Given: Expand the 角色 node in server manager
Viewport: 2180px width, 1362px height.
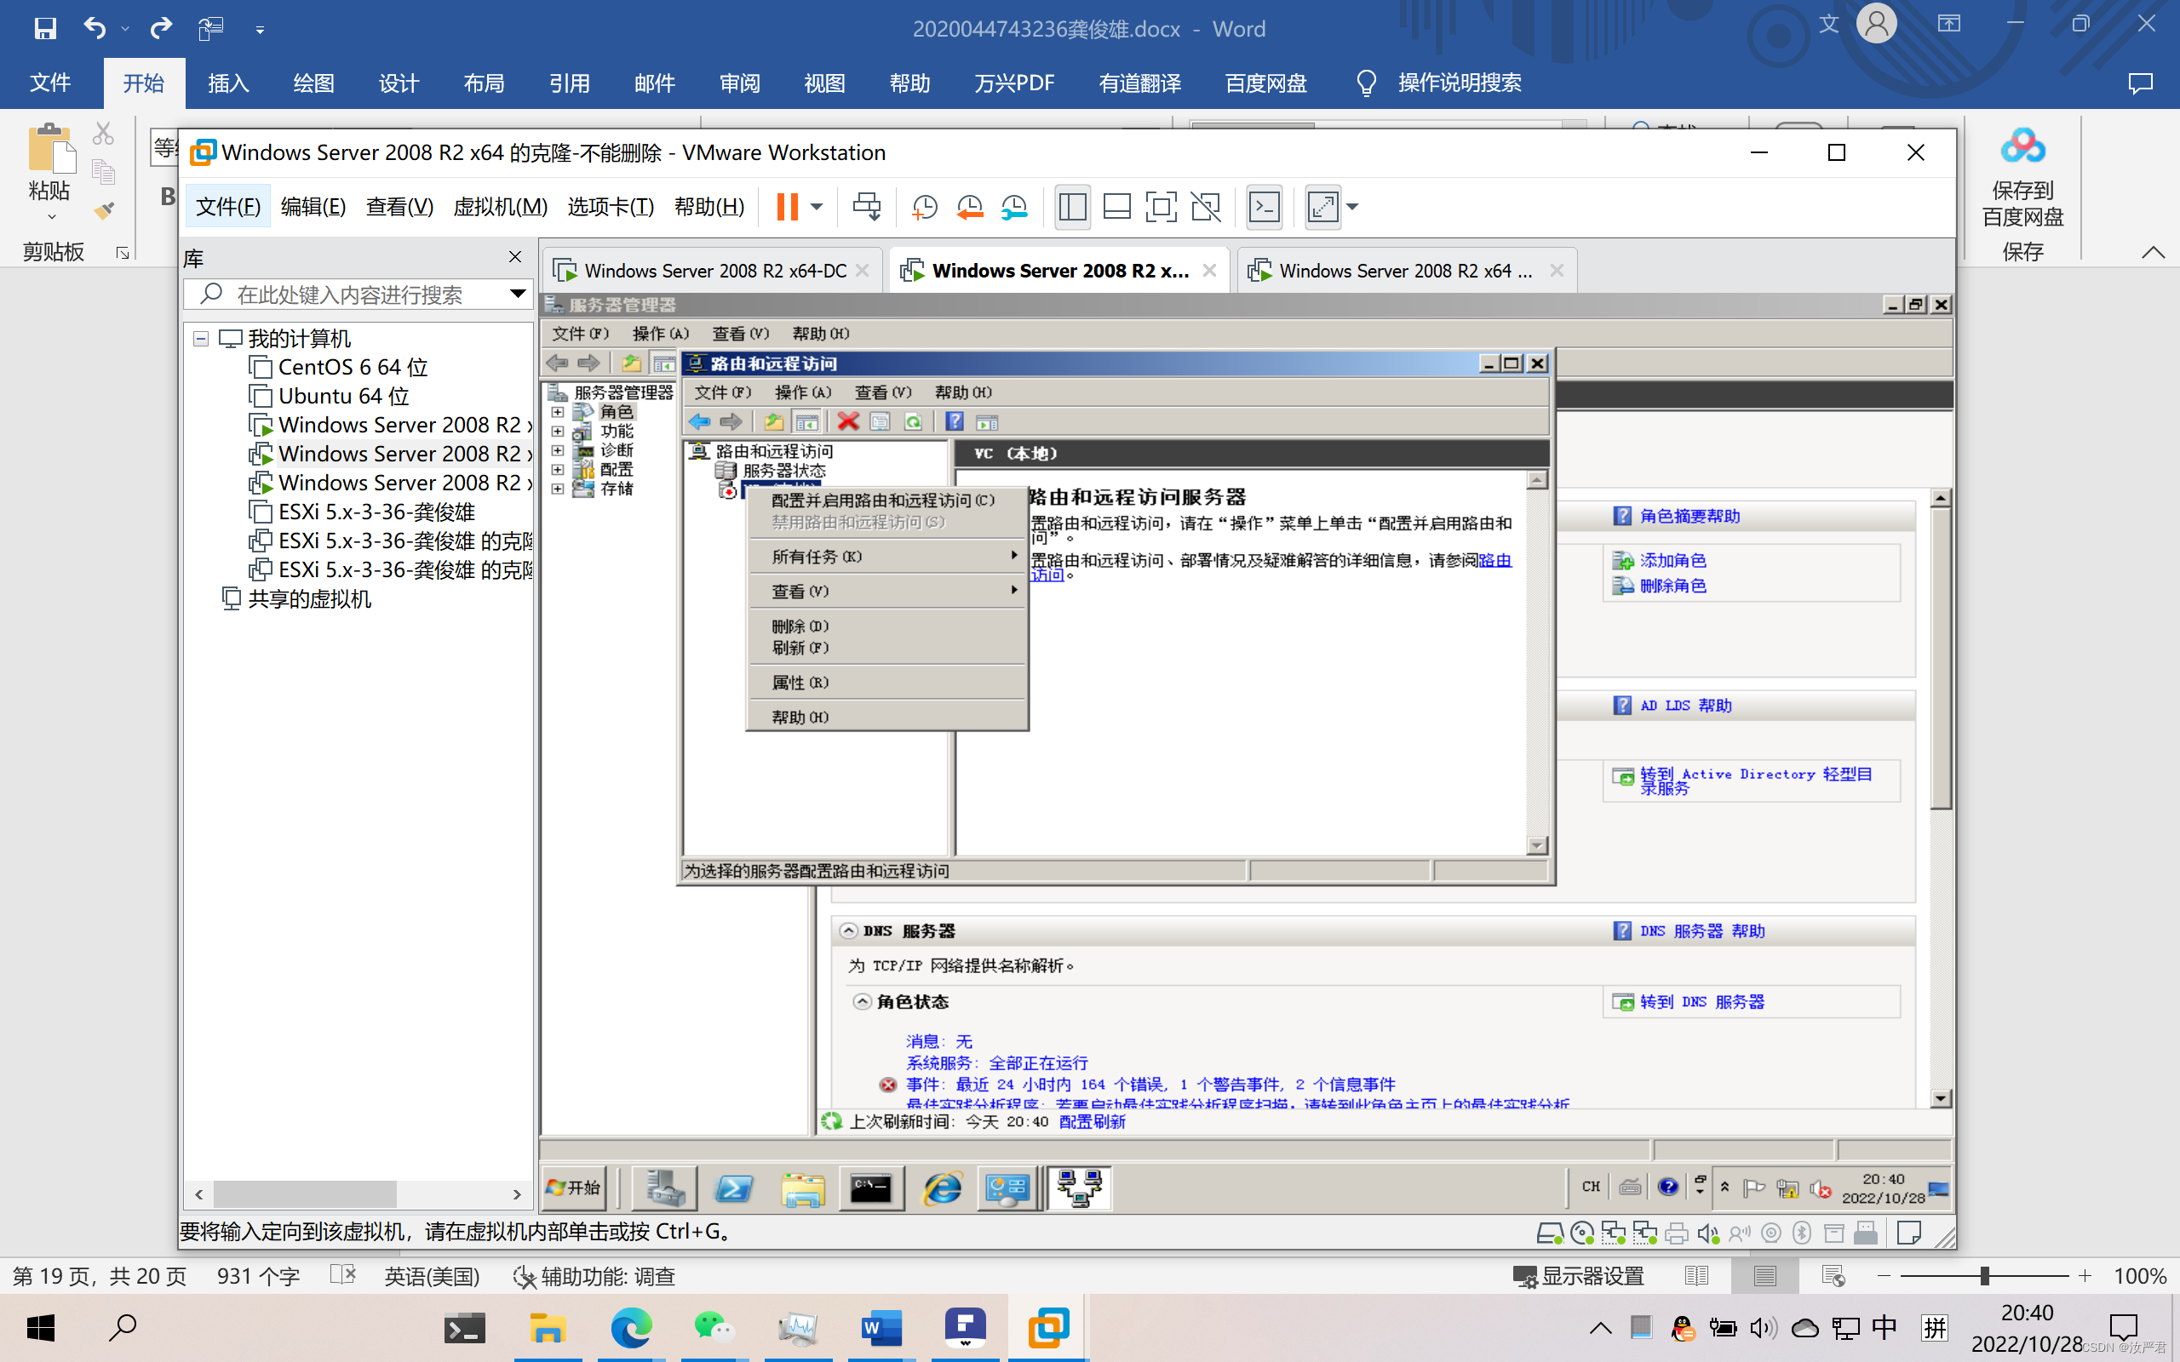Looking at the screenshot, I should point(558,412).
